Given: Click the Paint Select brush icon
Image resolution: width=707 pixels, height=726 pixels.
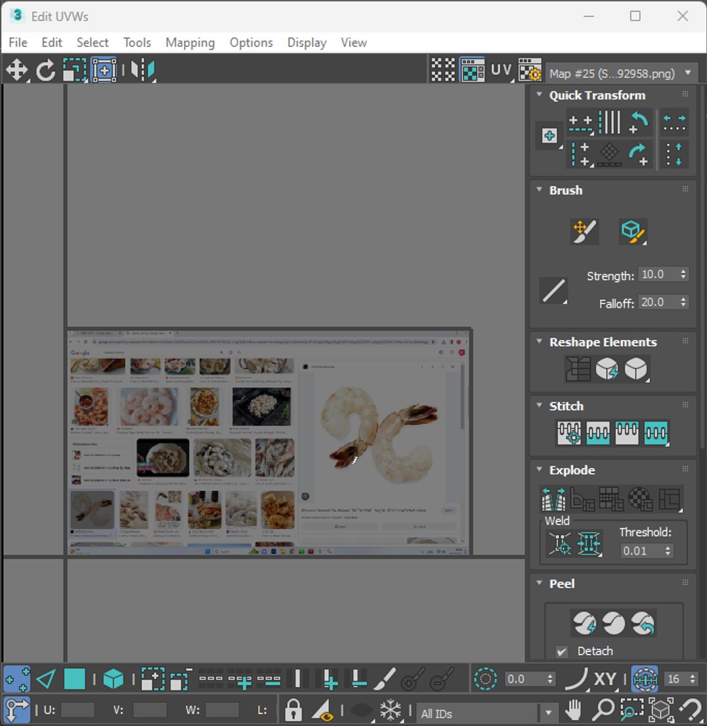Looking at the screenshot, I should (x=384, y=679).
